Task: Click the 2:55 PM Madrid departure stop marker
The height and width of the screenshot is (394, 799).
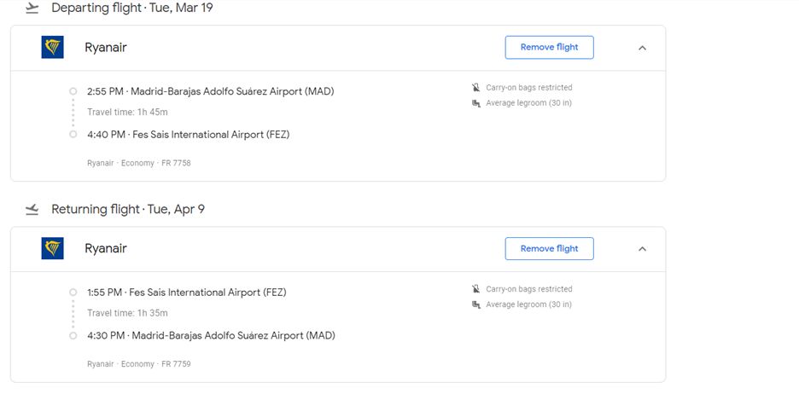Action: pyautogui.click(x=73, y=91)
